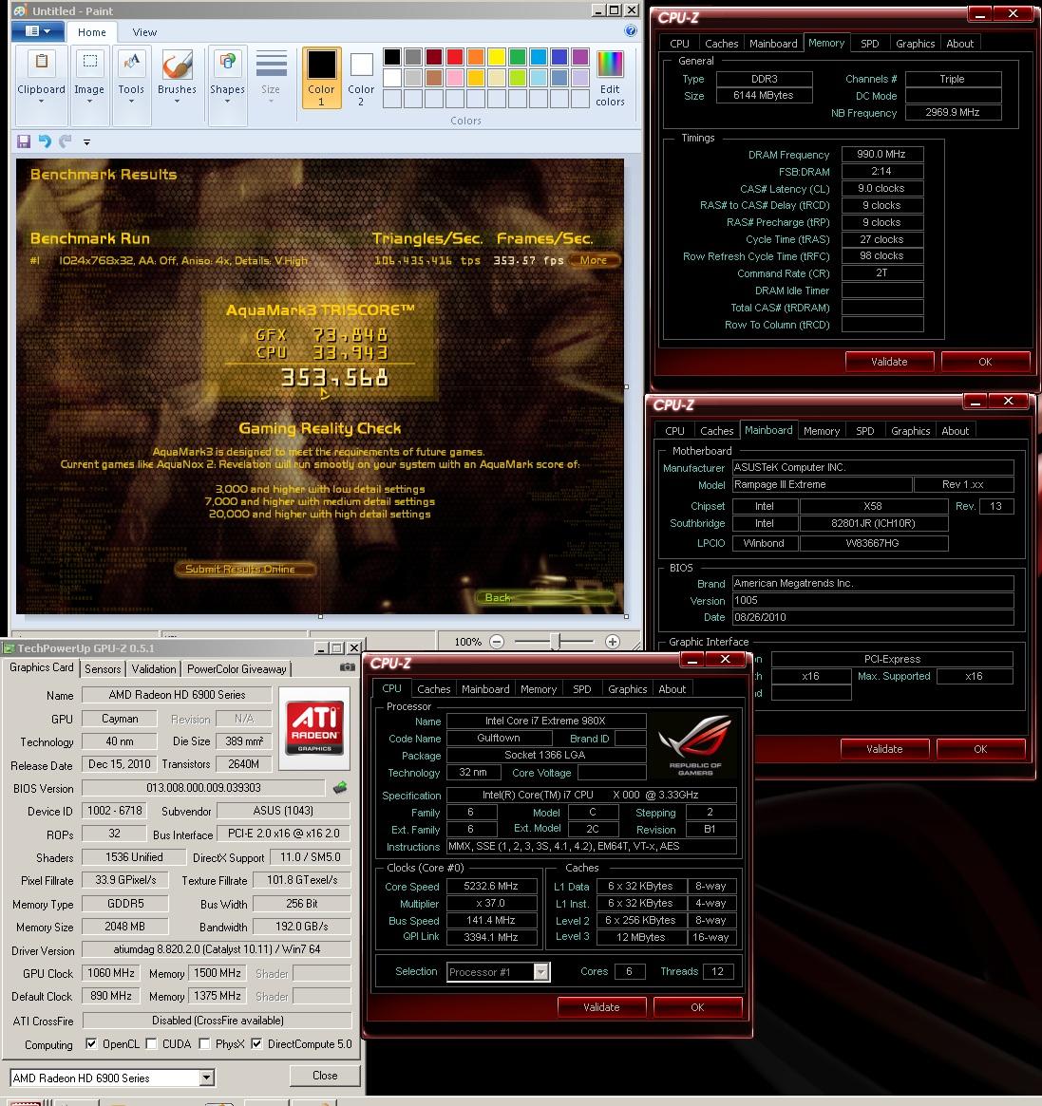This screenshot has width=1042, height=1106.
Task: Click Validate in the CPU-Z Memory window
Action: [889, 362]
